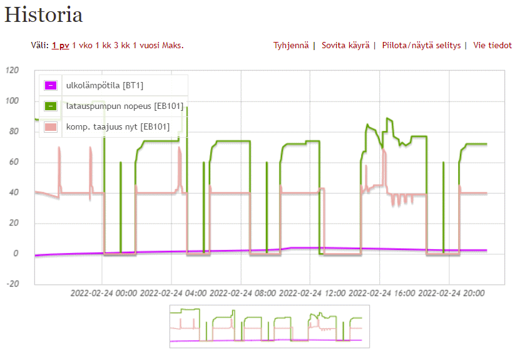
Task: Click Sovita käyrä to fit curve
Action: 346,46
